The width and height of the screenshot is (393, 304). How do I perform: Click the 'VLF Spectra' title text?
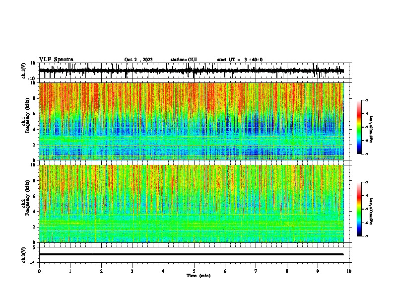[56, 60]
